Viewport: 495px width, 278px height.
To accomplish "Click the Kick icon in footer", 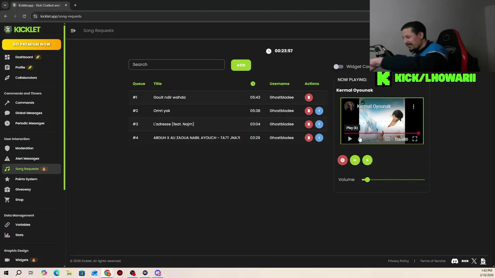I will point(465,261).
